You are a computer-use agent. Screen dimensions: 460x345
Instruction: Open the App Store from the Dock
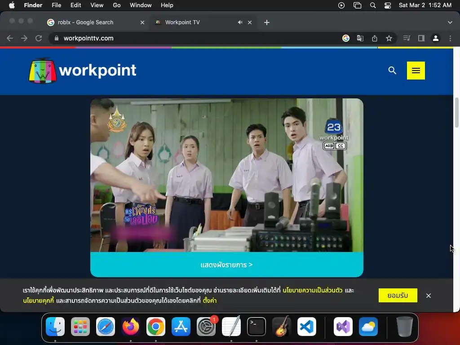181,327
